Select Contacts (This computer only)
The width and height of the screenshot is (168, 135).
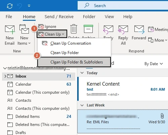point(39,108)
